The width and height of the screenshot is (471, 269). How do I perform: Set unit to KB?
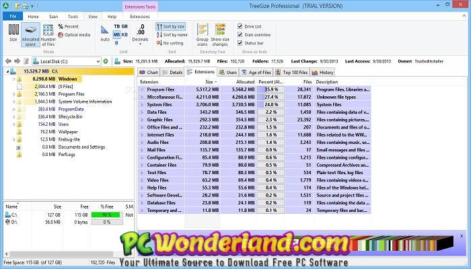coord(124,34)
